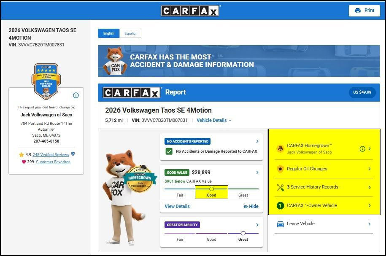
Task: Expand the CARFAX 1-Owner Vehicle chevron
Action: (x=370, y=205)
